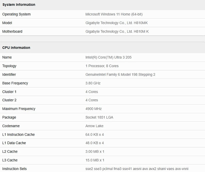Image resolution: width=205 pixels, height=172 pixels.
Task: Select the 'Arrow Lake' codename value
Action: point(94,126)
